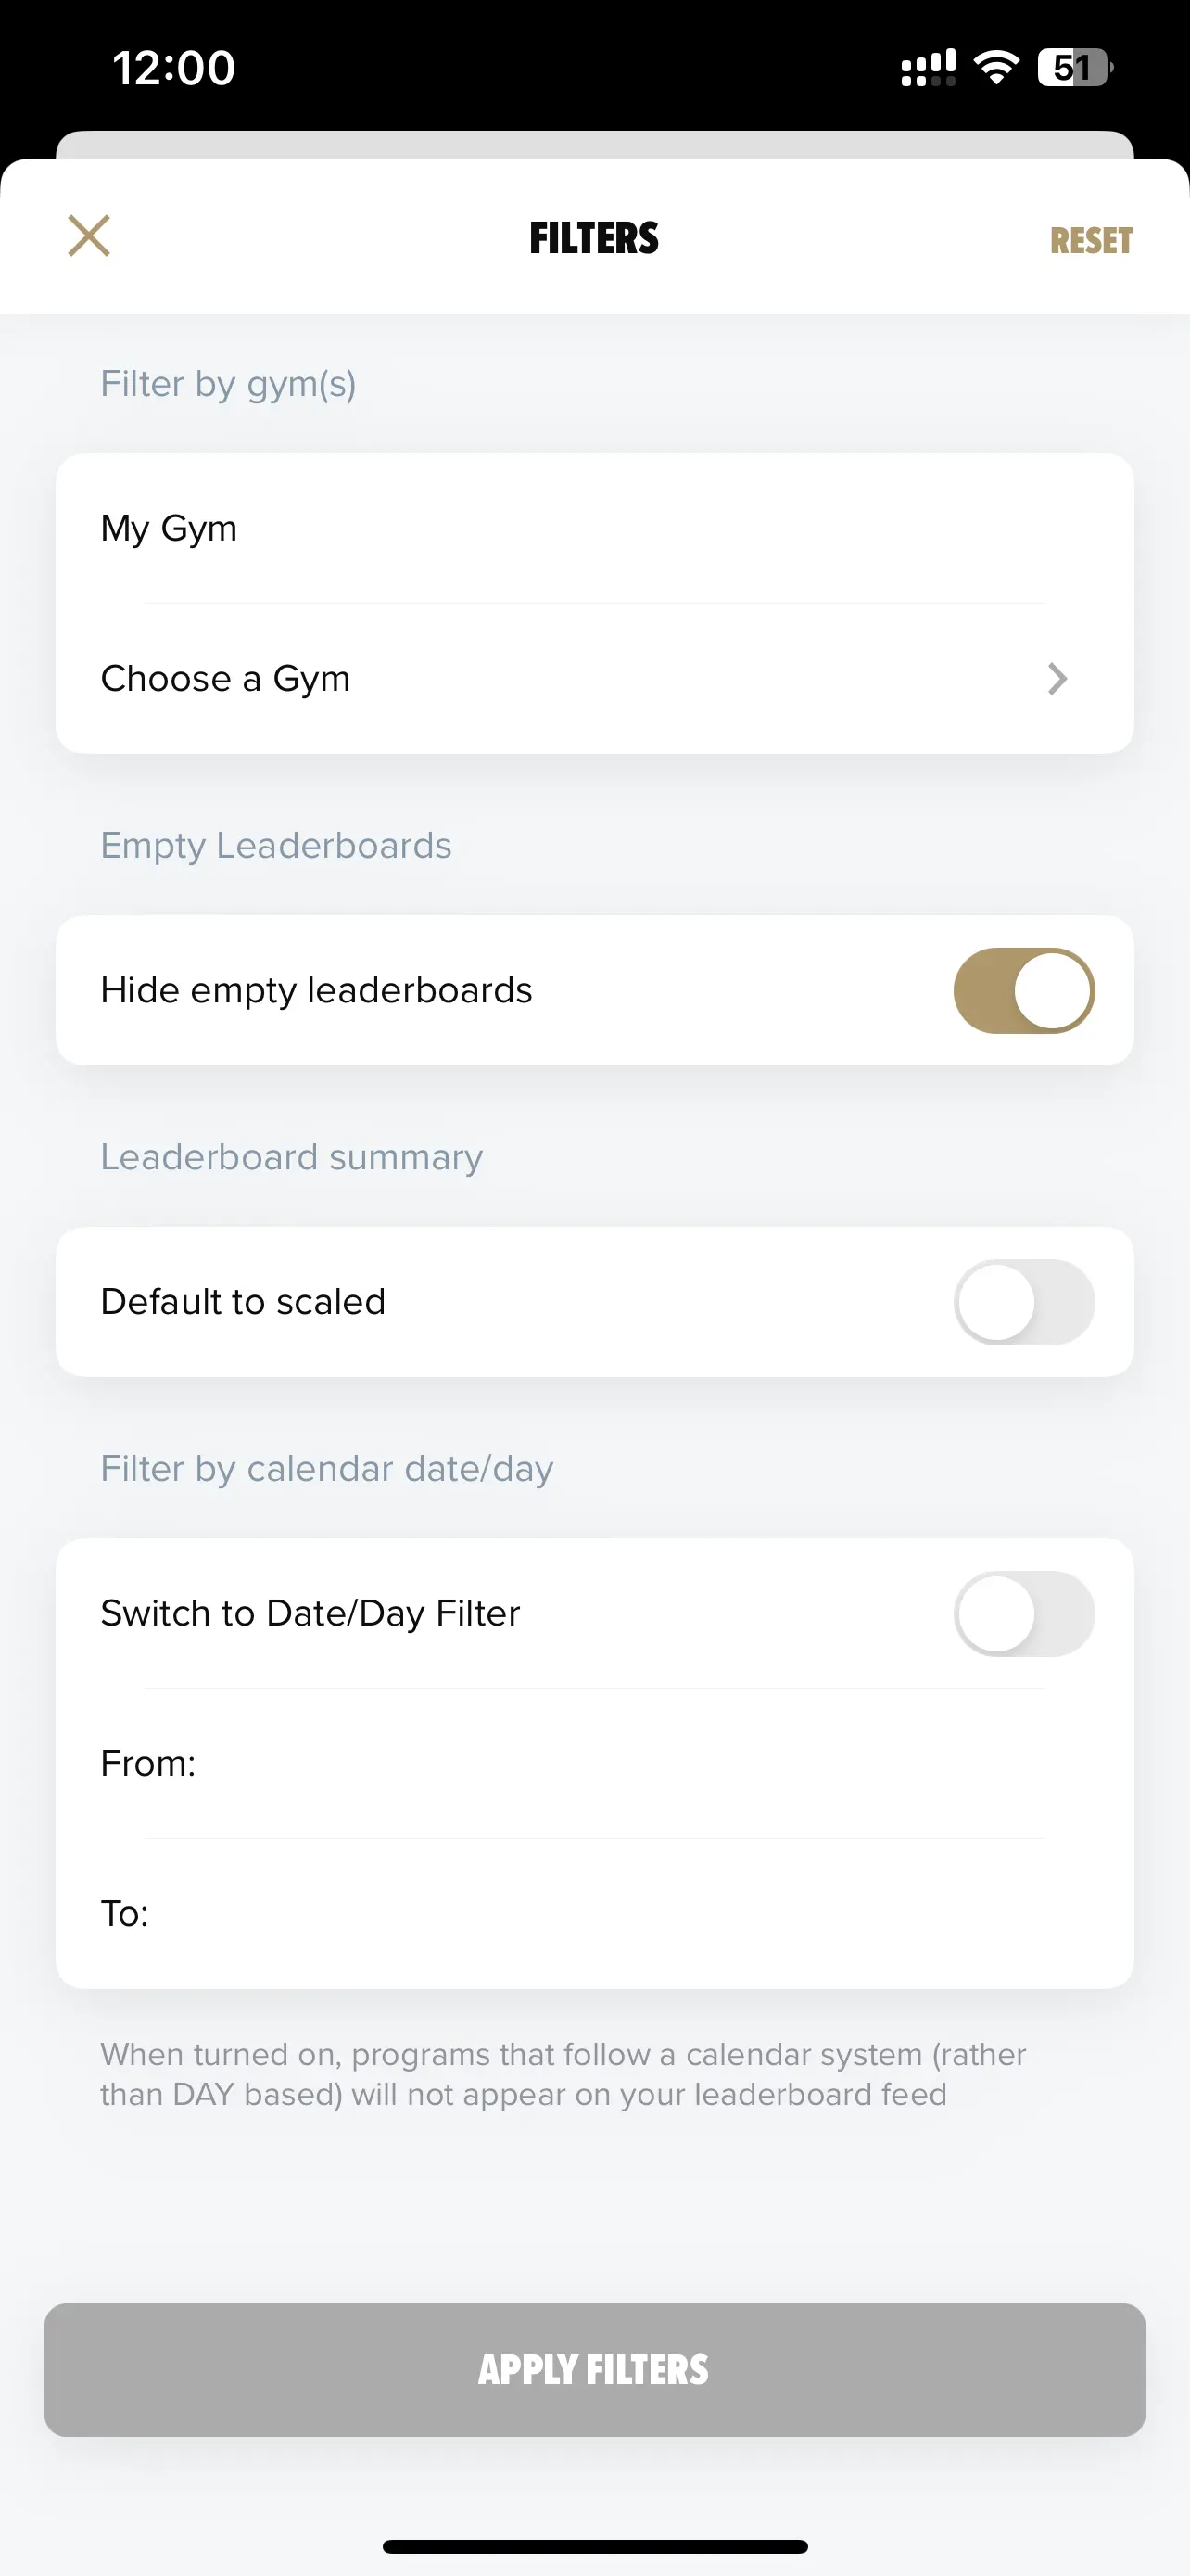
Task: Reset all filters via RESET
Action: (1091, 241)
